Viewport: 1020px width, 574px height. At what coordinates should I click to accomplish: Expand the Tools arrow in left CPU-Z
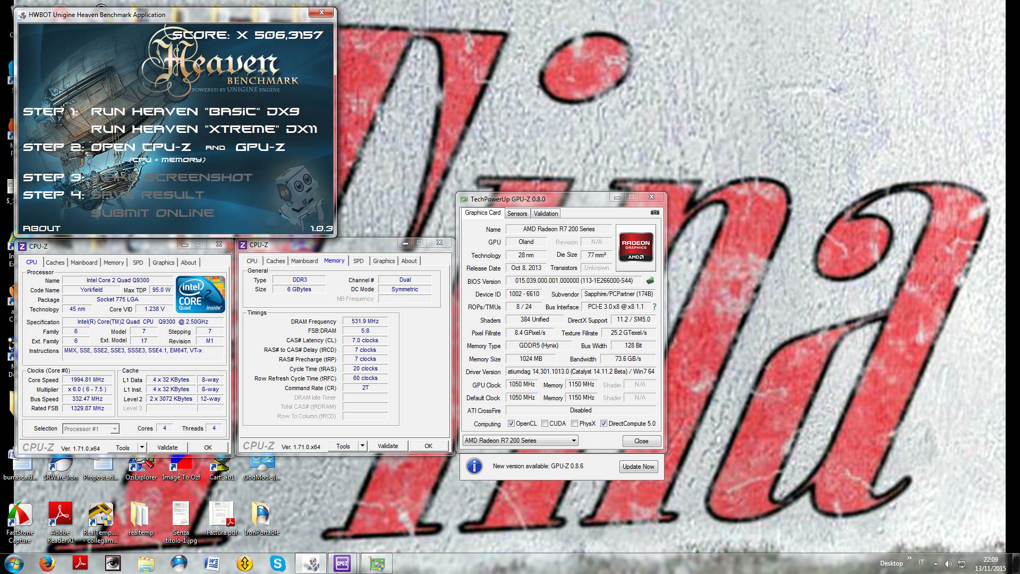142,448
